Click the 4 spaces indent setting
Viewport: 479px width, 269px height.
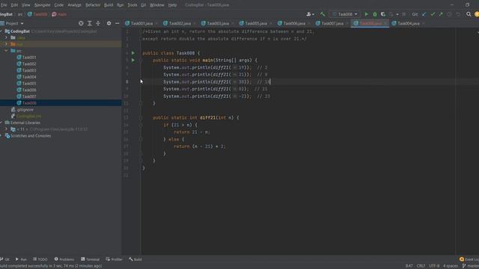tap(451, 266)
